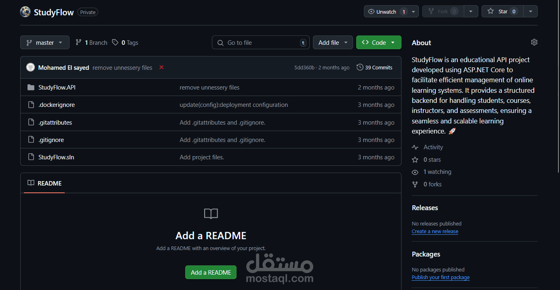
Task: Click the Private visibility badge
Action: 88,12
